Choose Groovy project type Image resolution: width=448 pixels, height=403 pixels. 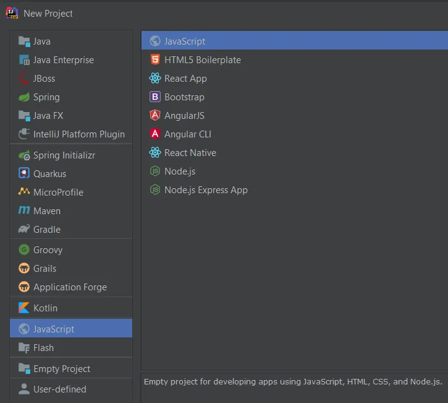(x=71, y=250)
